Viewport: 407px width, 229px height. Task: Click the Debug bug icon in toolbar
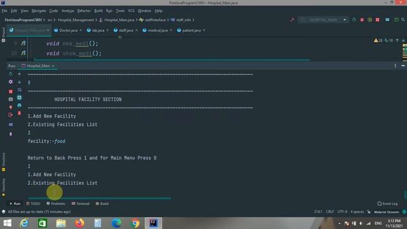[x=362, y=20]
